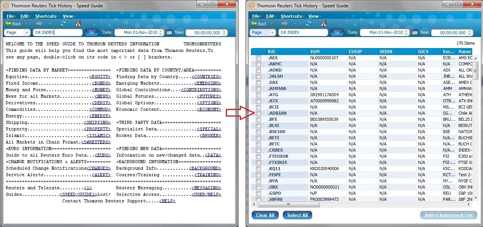Viewport: 483px width, 227px height.
Task: Open the View menu in left window
Action: [69, 16]
